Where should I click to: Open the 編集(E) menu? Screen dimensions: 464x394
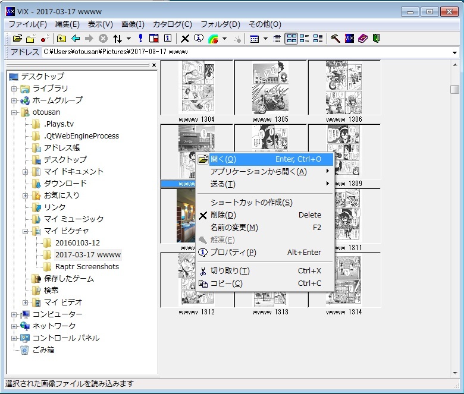click(67, 24)
